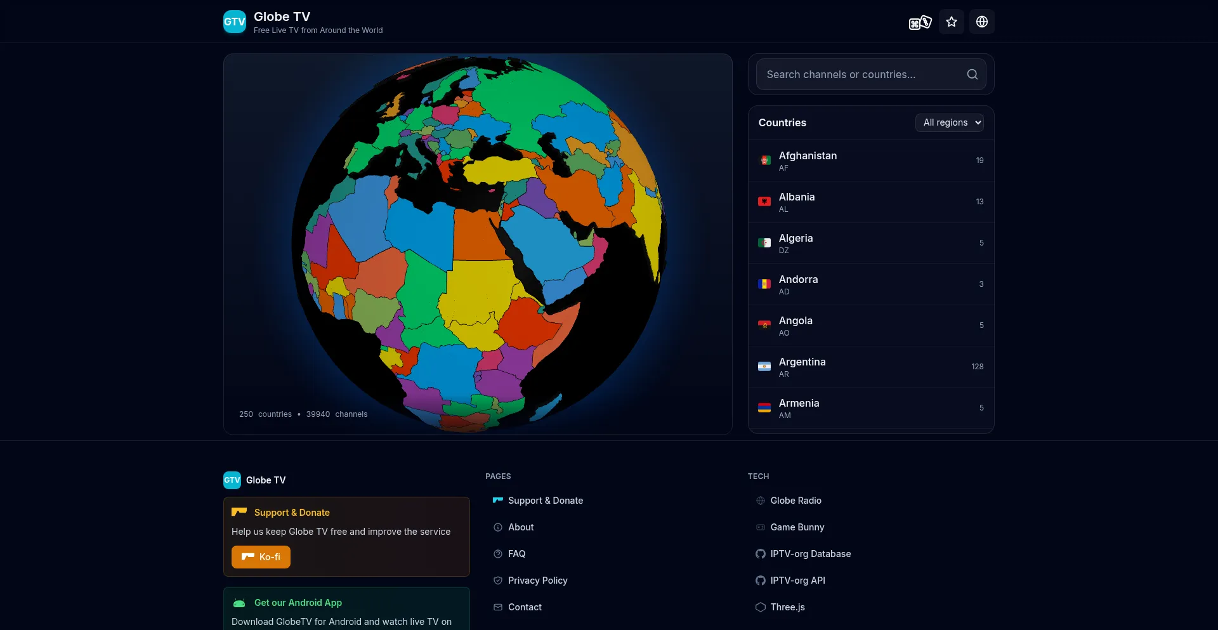Focus the search channels or countries field
Screen dimensions: 1218x630
click(x=863, y=75)
